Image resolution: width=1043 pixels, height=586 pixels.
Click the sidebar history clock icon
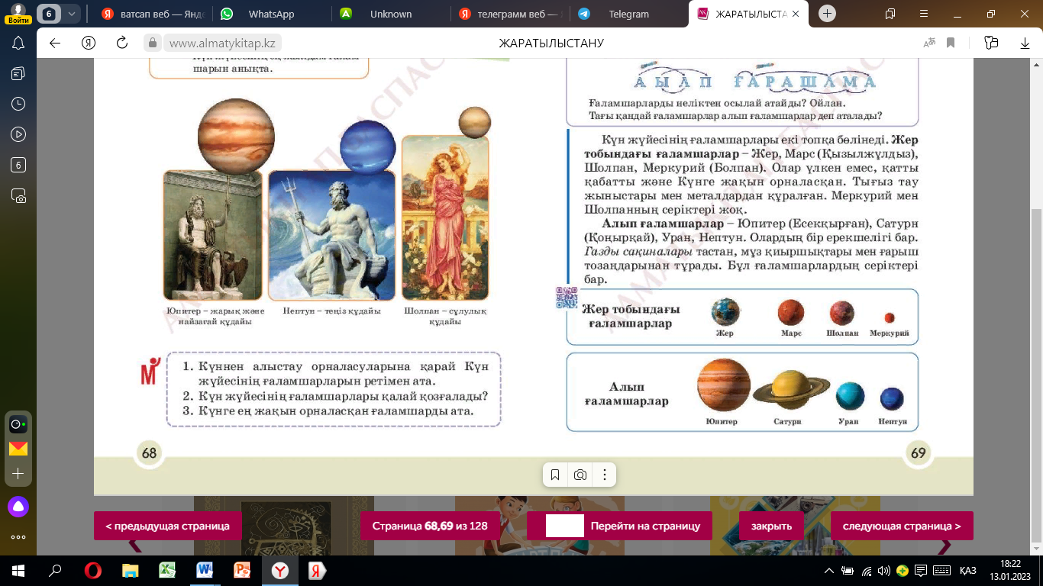[18, 104]
